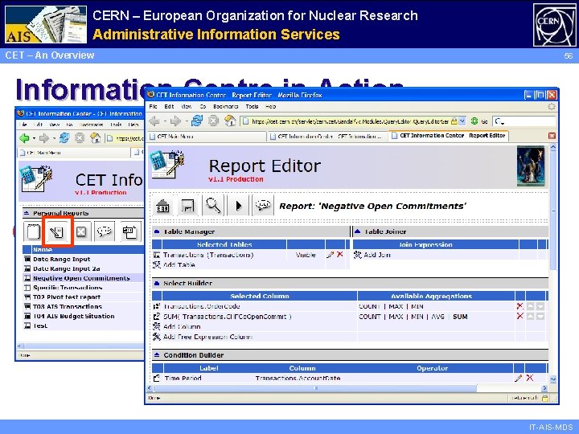Screen dimensions: 579x434
Task: Click the green Back arrow in CET Information window
Action: coord(24,138)
